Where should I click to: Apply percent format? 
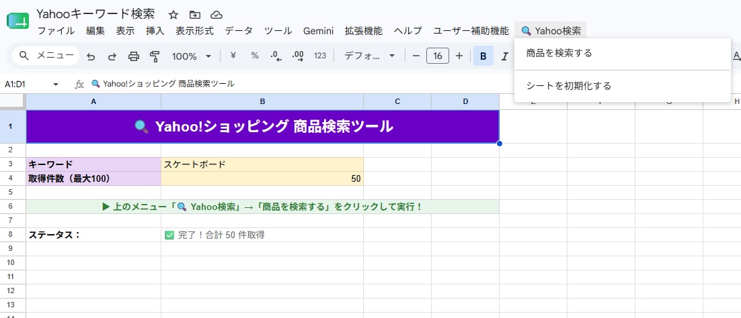coord(255,56)
